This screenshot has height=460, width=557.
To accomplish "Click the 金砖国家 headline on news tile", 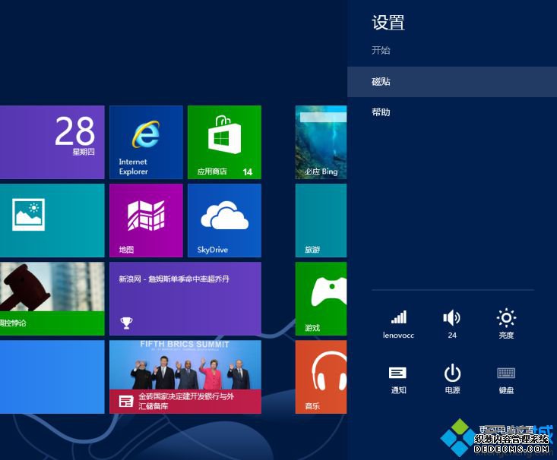I will (x=186, y=401).
